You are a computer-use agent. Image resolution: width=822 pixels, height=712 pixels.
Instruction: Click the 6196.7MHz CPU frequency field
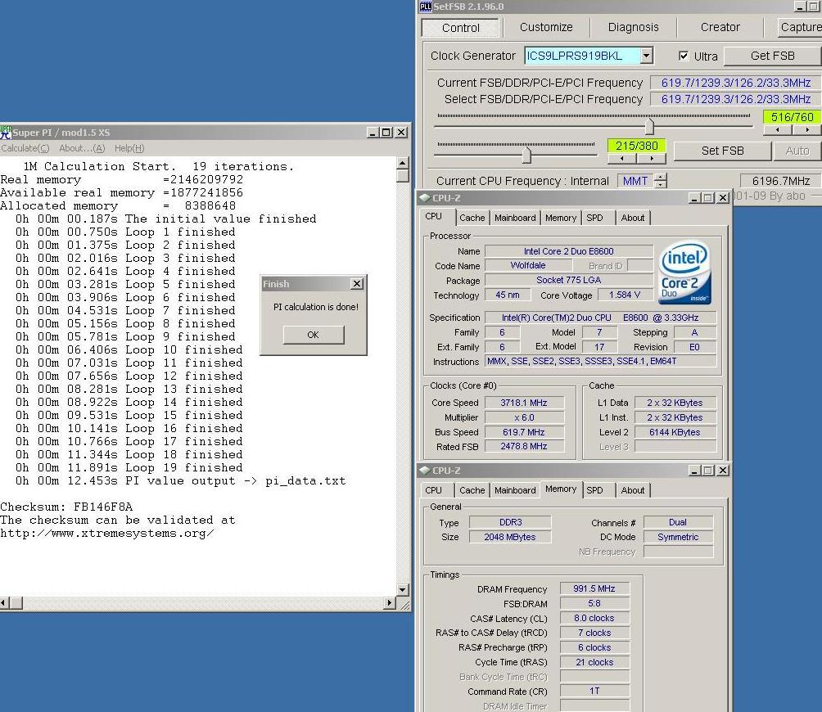point(780,181)
